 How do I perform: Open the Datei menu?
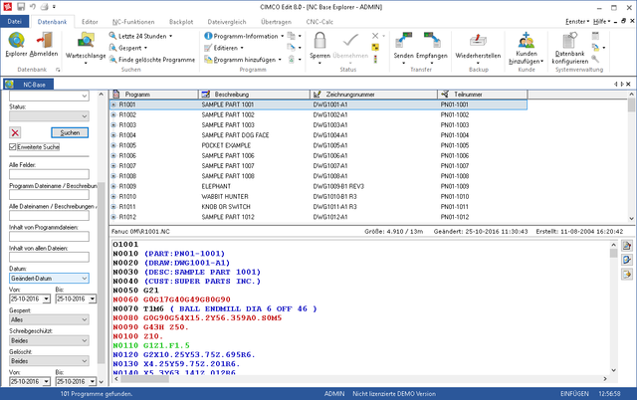[14, 22]
